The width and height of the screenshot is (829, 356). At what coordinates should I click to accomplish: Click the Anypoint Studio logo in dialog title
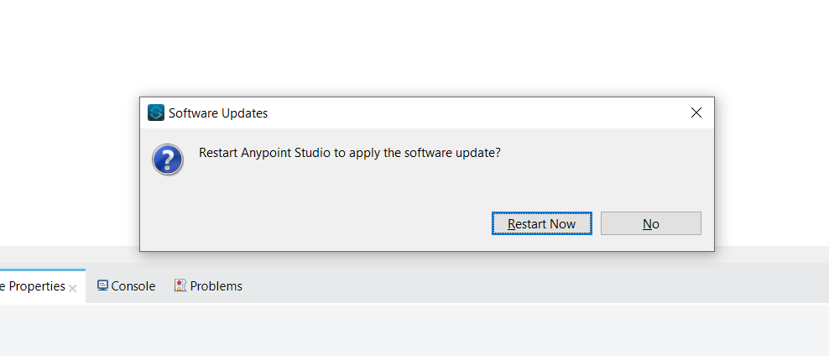click(x=155, y=113)
